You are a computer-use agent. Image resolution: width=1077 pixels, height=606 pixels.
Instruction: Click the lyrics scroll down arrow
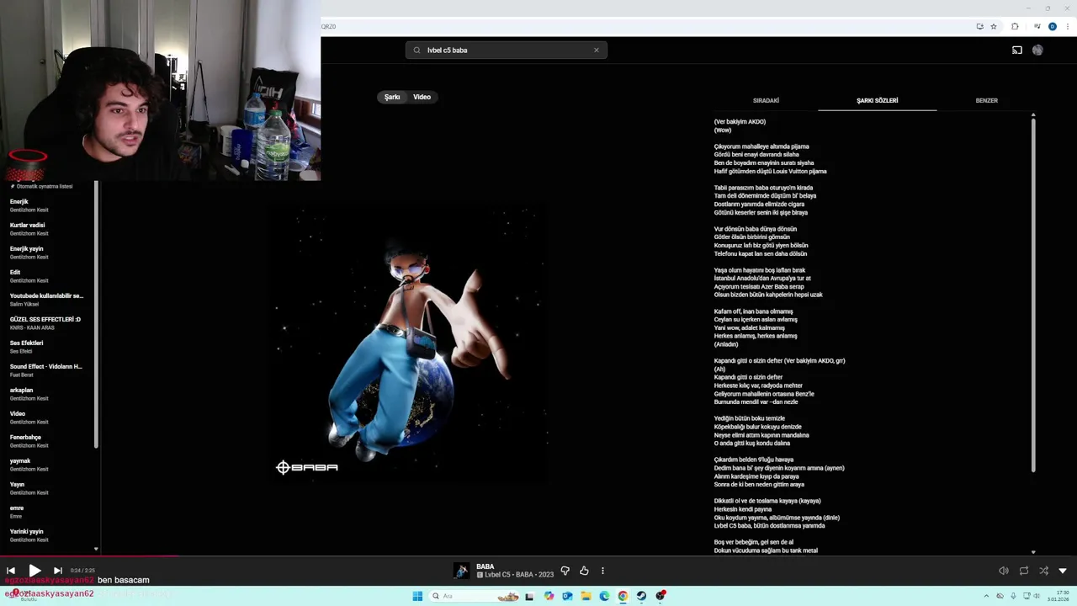[x=1033, y=552]
